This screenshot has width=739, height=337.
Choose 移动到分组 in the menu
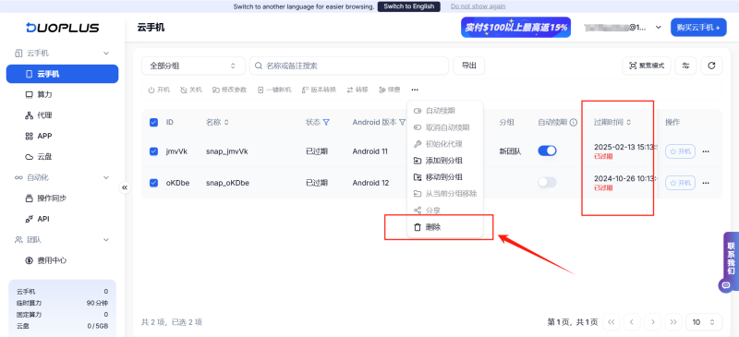point(445,177)
